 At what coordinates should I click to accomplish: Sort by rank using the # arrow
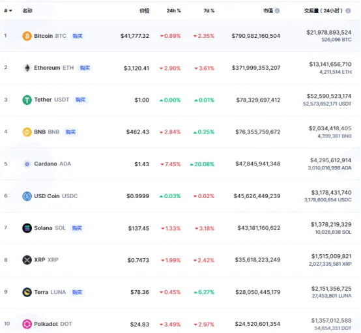[x=8, y=10]
